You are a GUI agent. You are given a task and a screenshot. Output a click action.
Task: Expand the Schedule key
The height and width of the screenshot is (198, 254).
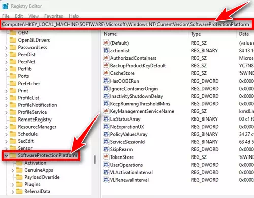[x=6, y=134]
